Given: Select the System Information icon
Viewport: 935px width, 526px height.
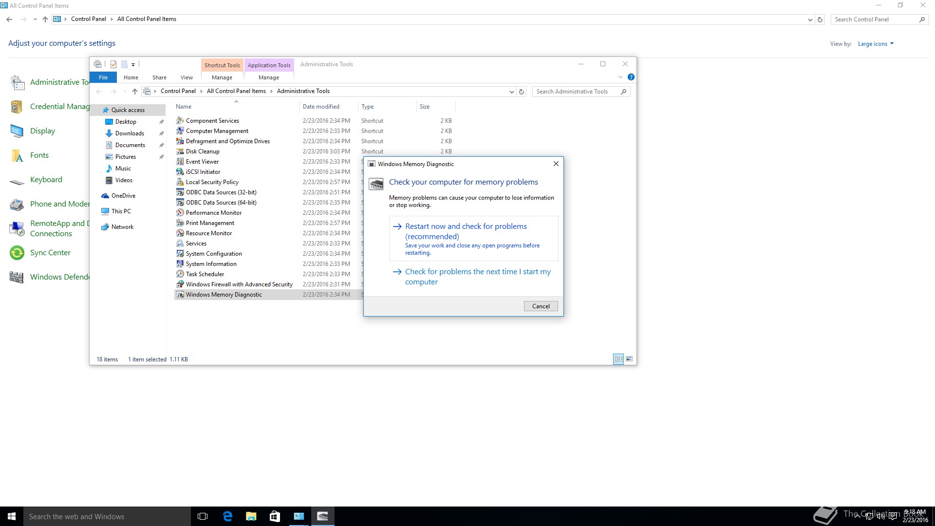Looking at the screenshot, I should point(180,263).
